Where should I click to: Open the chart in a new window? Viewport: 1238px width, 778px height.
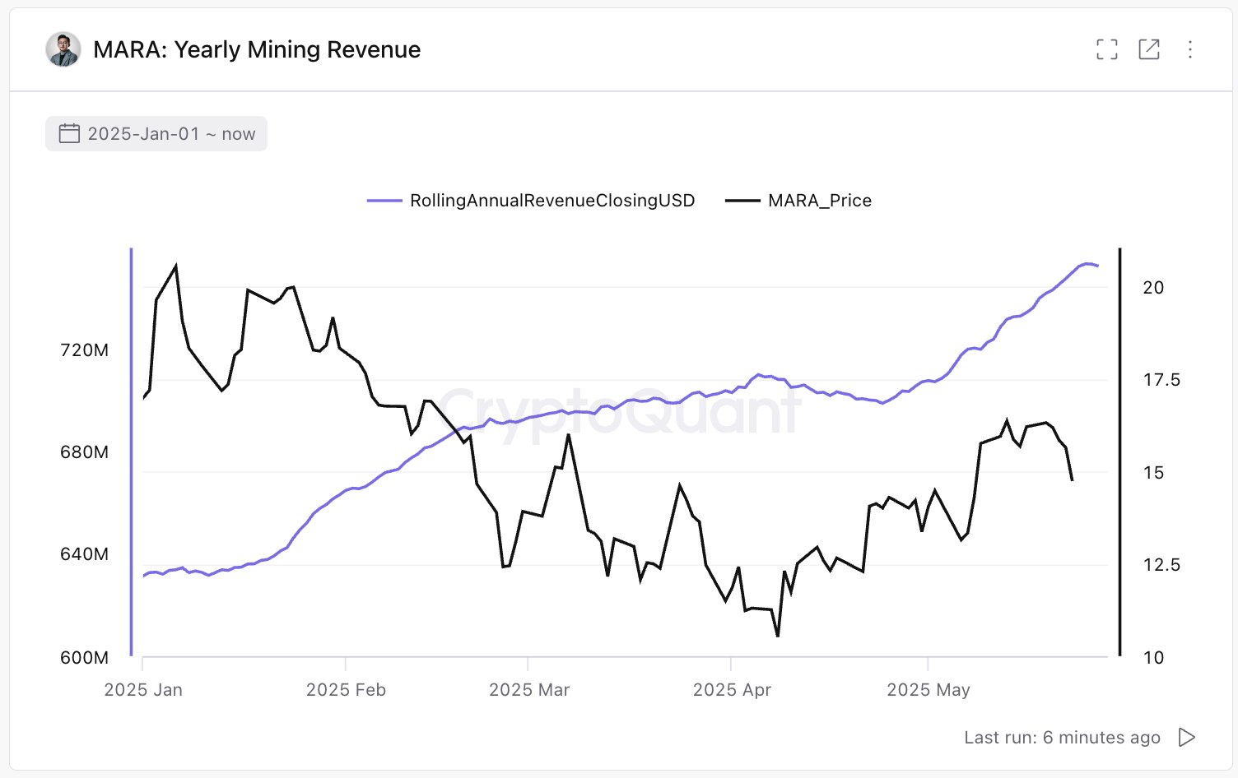point(1149,49)
